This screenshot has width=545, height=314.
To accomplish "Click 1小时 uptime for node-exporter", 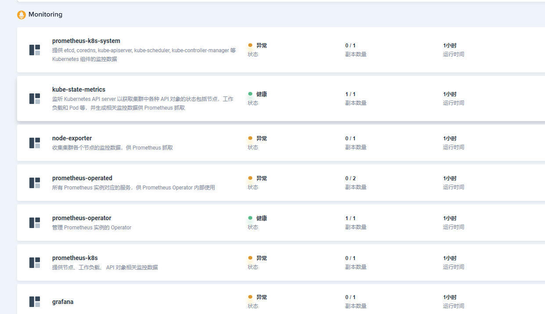I will coord(450,139).
